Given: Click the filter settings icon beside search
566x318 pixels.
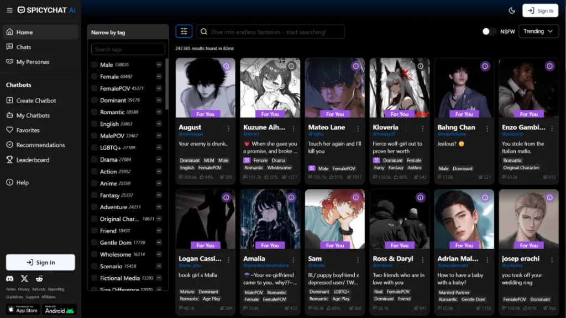Looking at the screenshot, I should [x=184, y=31].
